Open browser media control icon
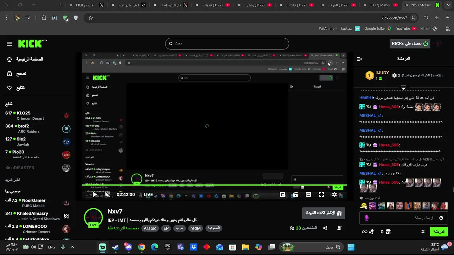 click(28, 18)
